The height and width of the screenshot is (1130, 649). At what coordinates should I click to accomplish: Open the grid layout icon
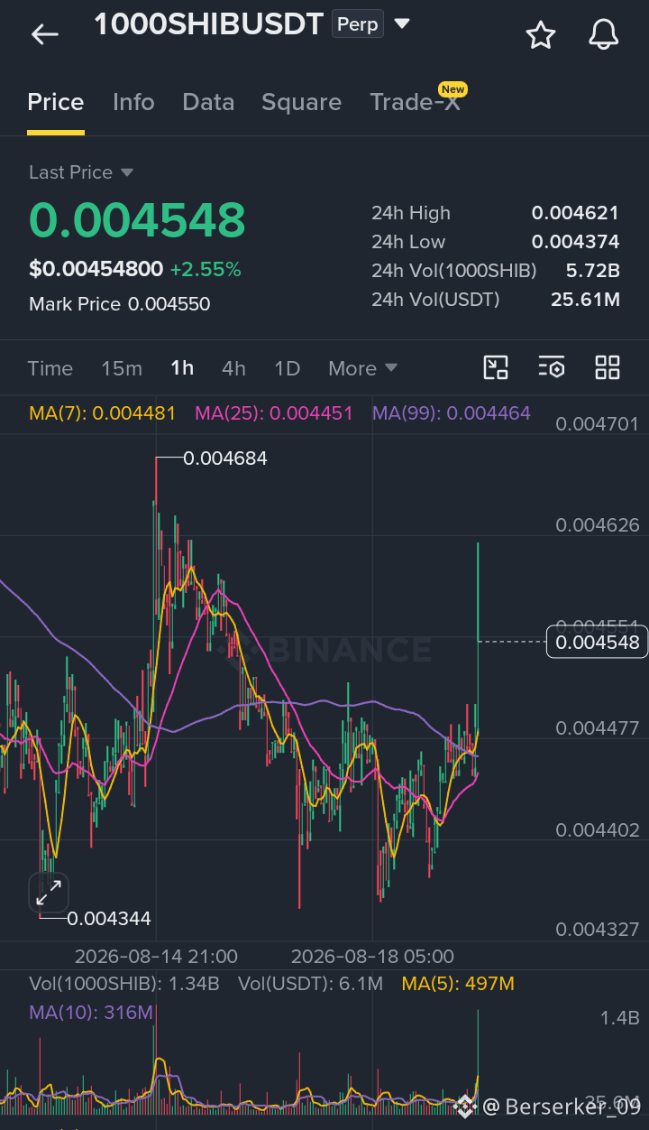(x=608, y=367)
